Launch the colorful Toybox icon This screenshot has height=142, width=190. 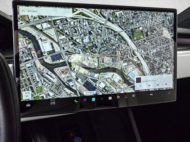tap(118, 97)
